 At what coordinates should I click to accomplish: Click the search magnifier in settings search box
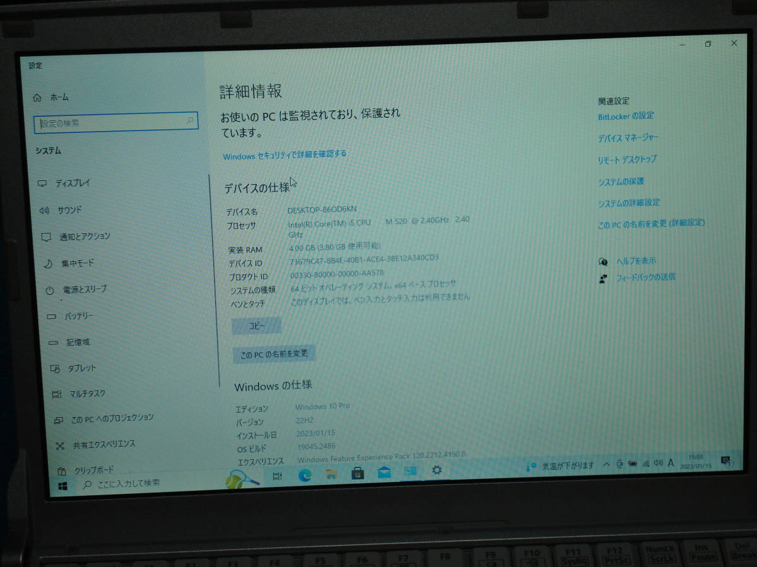click(x=190, y=120)
